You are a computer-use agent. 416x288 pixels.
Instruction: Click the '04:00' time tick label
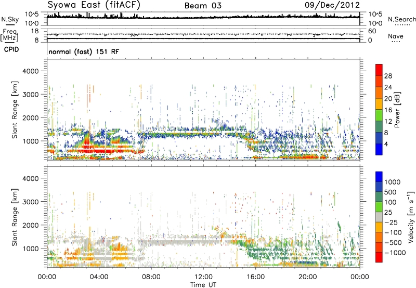pos(99,277)
